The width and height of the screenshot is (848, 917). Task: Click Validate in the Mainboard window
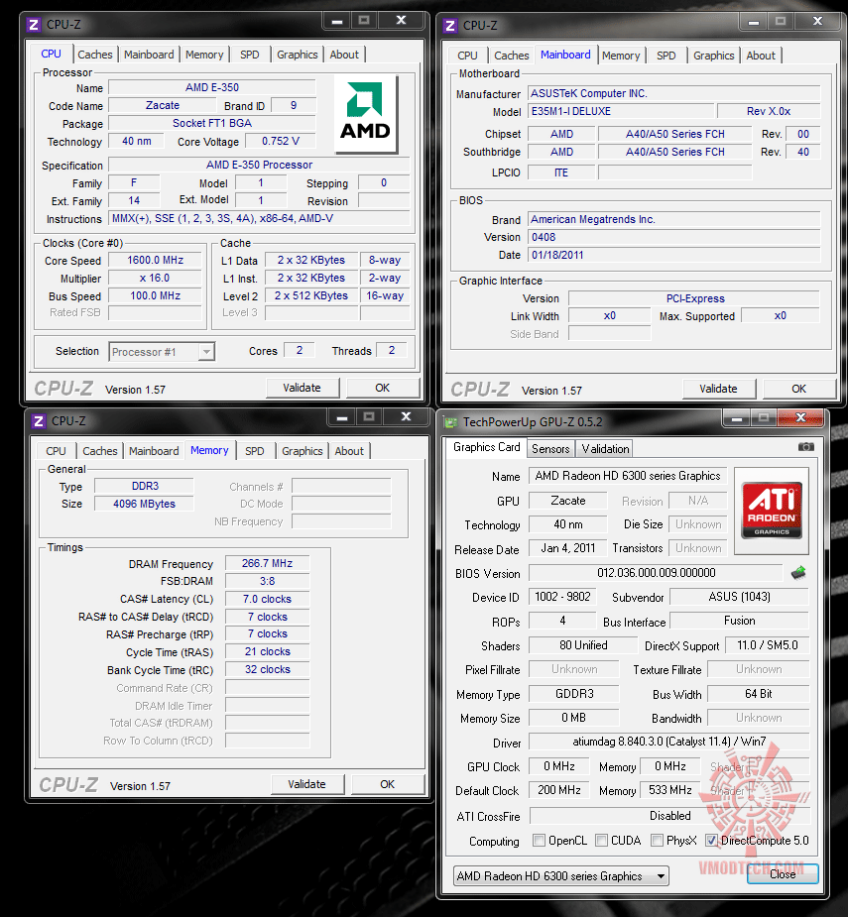(719, 389)
